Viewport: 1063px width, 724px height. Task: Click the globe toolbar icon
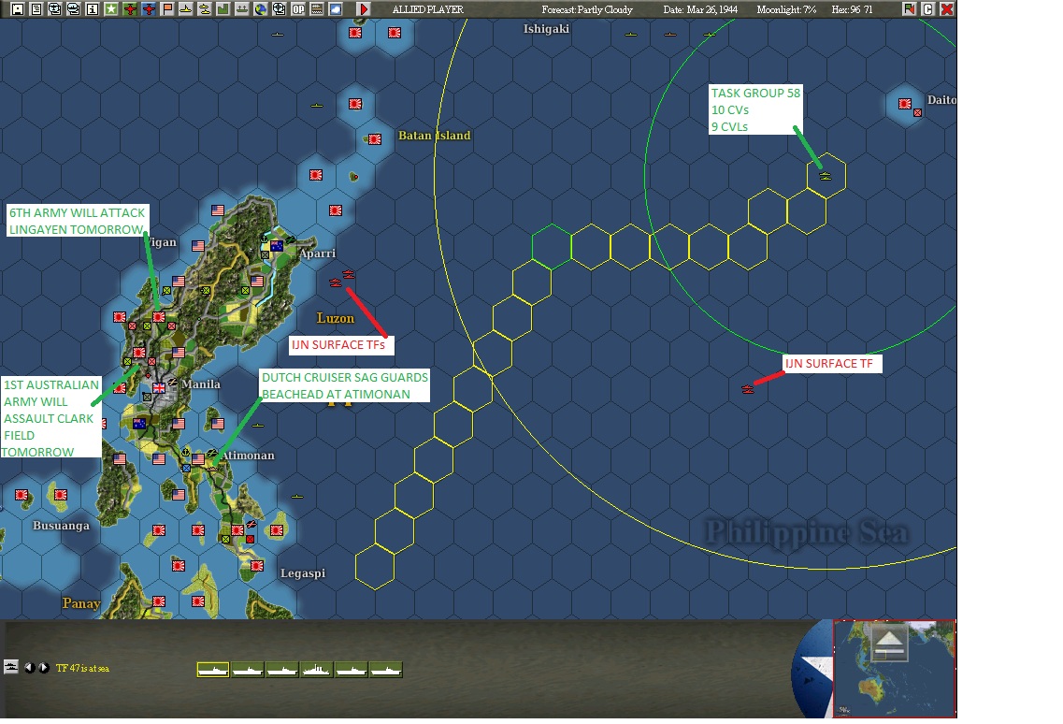pos(260,8)
